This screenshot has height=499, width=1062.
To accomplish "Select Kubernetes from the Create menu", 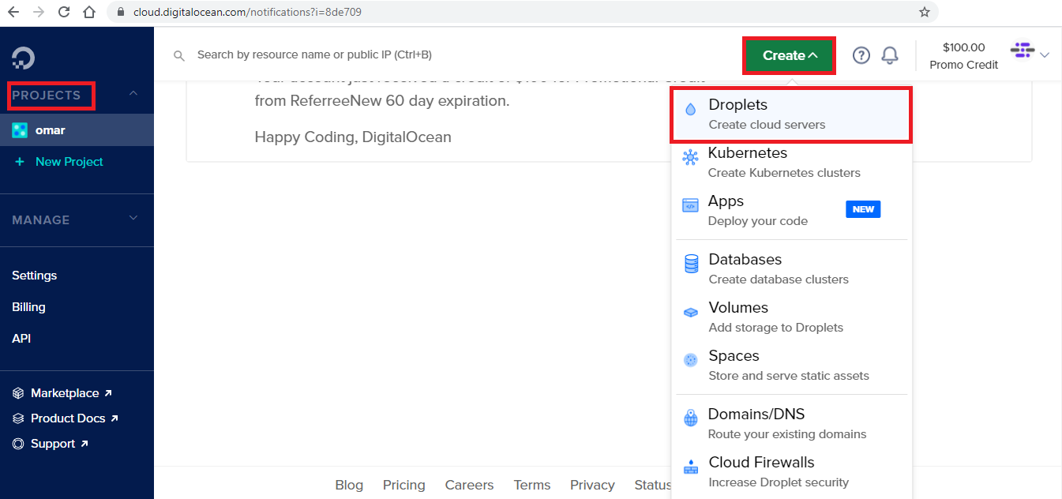I will pyautogui.click(x=791, y=163).
